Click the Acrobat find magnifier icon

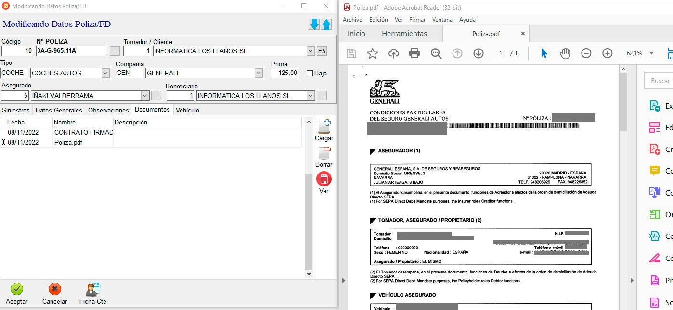(436, 53)
